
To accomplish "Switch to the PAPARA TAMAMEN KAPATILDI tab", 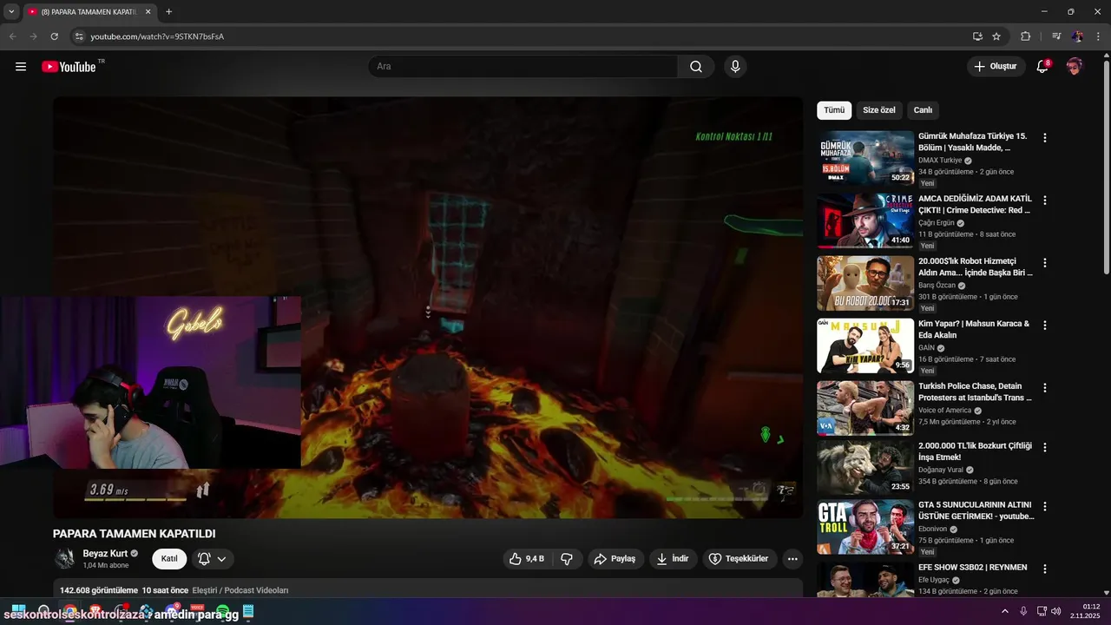I will tap(89, 12).
